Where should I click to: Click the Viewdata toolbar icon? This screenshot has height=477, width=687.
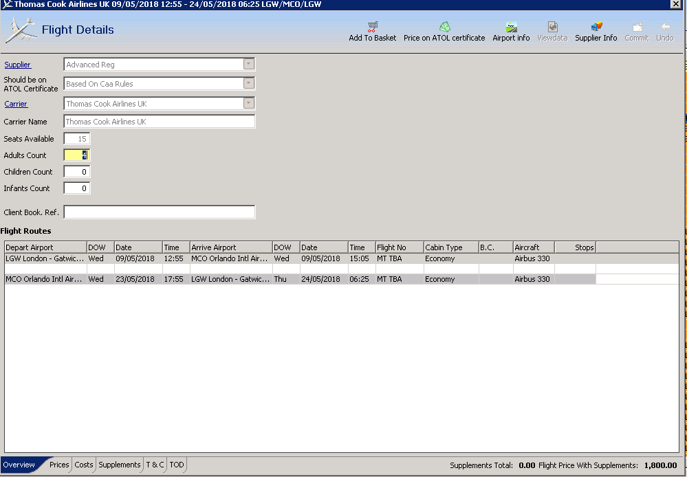click(x=552, y=27)
